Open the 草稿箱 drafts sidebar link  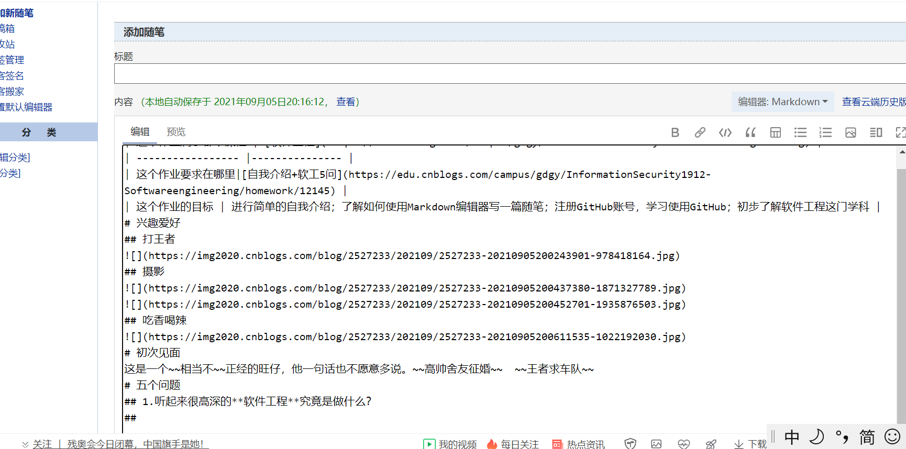[7, 29]
